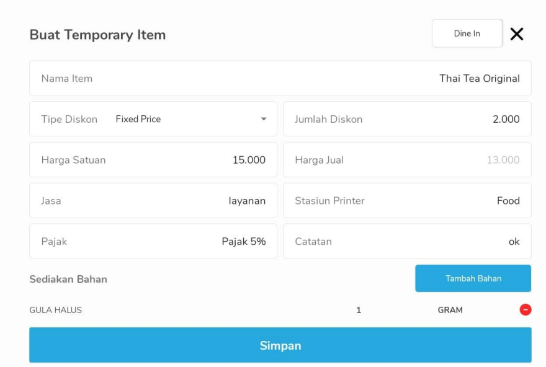Open the Pajak 5% tax selector
Screen dimensions: 546x367
[153, 241]
